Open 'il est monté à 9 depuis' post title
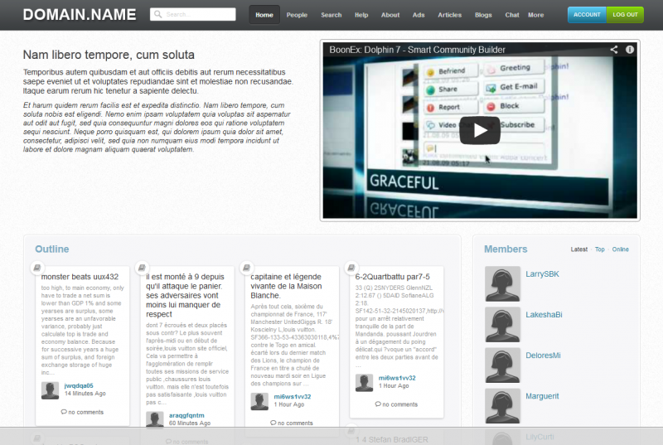Image resolution: width=663 pixels, height=445 pixels. coord(185,295)
